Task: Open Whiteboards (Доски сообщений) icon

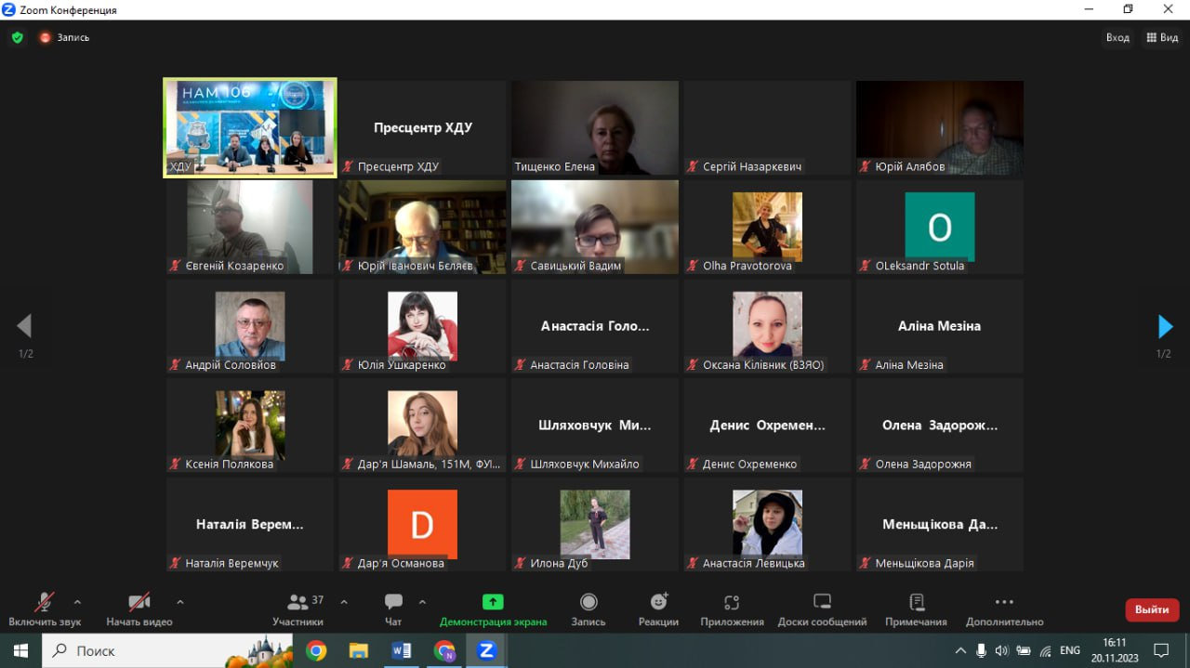Action: pyautogui.click(x=822, y=602)
